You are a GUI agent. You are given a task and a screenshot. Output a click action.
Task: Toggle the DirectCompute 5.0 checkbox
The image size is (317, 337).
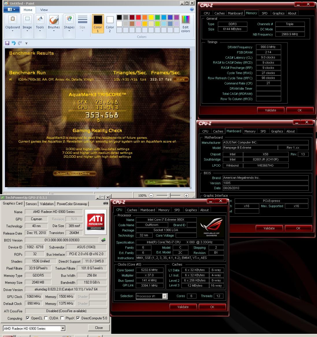tap(78, 318)
